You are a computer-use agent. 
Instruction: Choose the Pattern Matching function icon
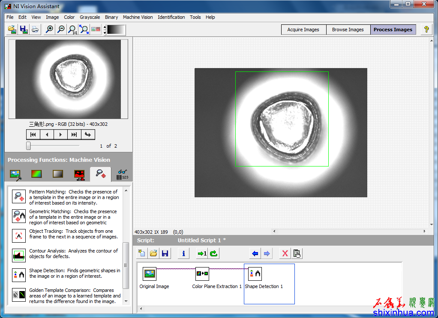coord(19,196)
